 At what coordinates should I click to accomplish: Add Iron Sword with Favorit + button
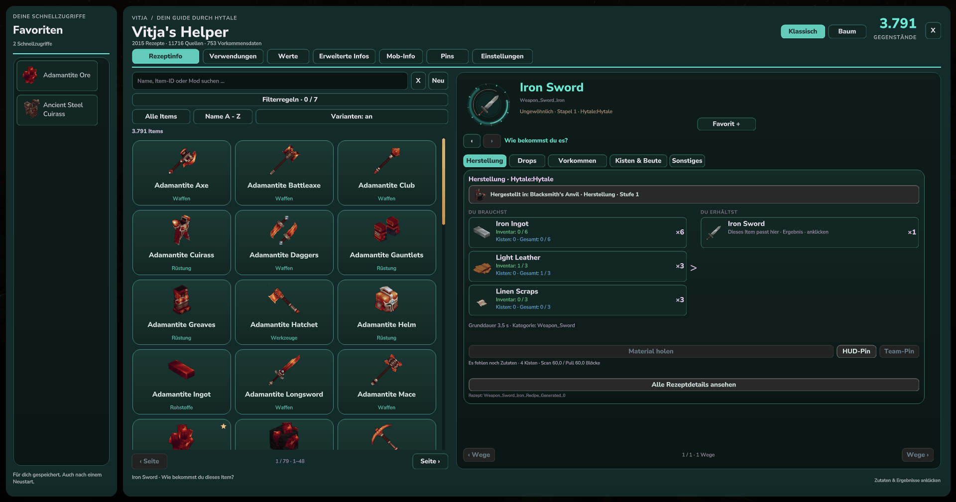pyautogui.click(x=726, y=124)
